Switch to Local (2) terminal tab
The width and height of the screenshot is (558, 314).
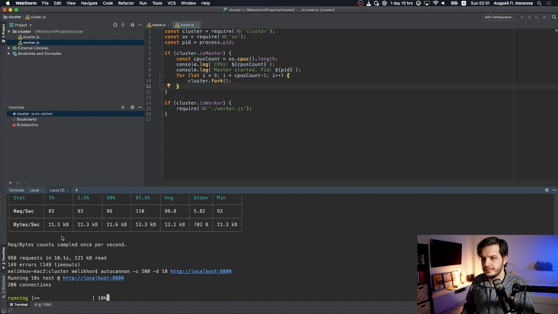click(x=57, y=190)
